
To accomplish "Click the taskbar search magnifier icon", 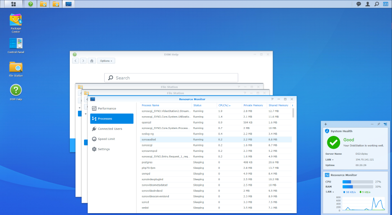I will click(x=376, y=4).
